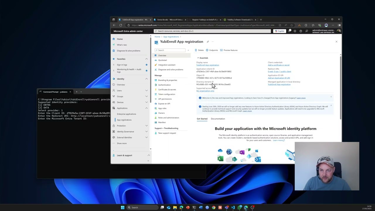Open the Quickstart blade item
Viewport: 375px width, 211px height.
163,60
